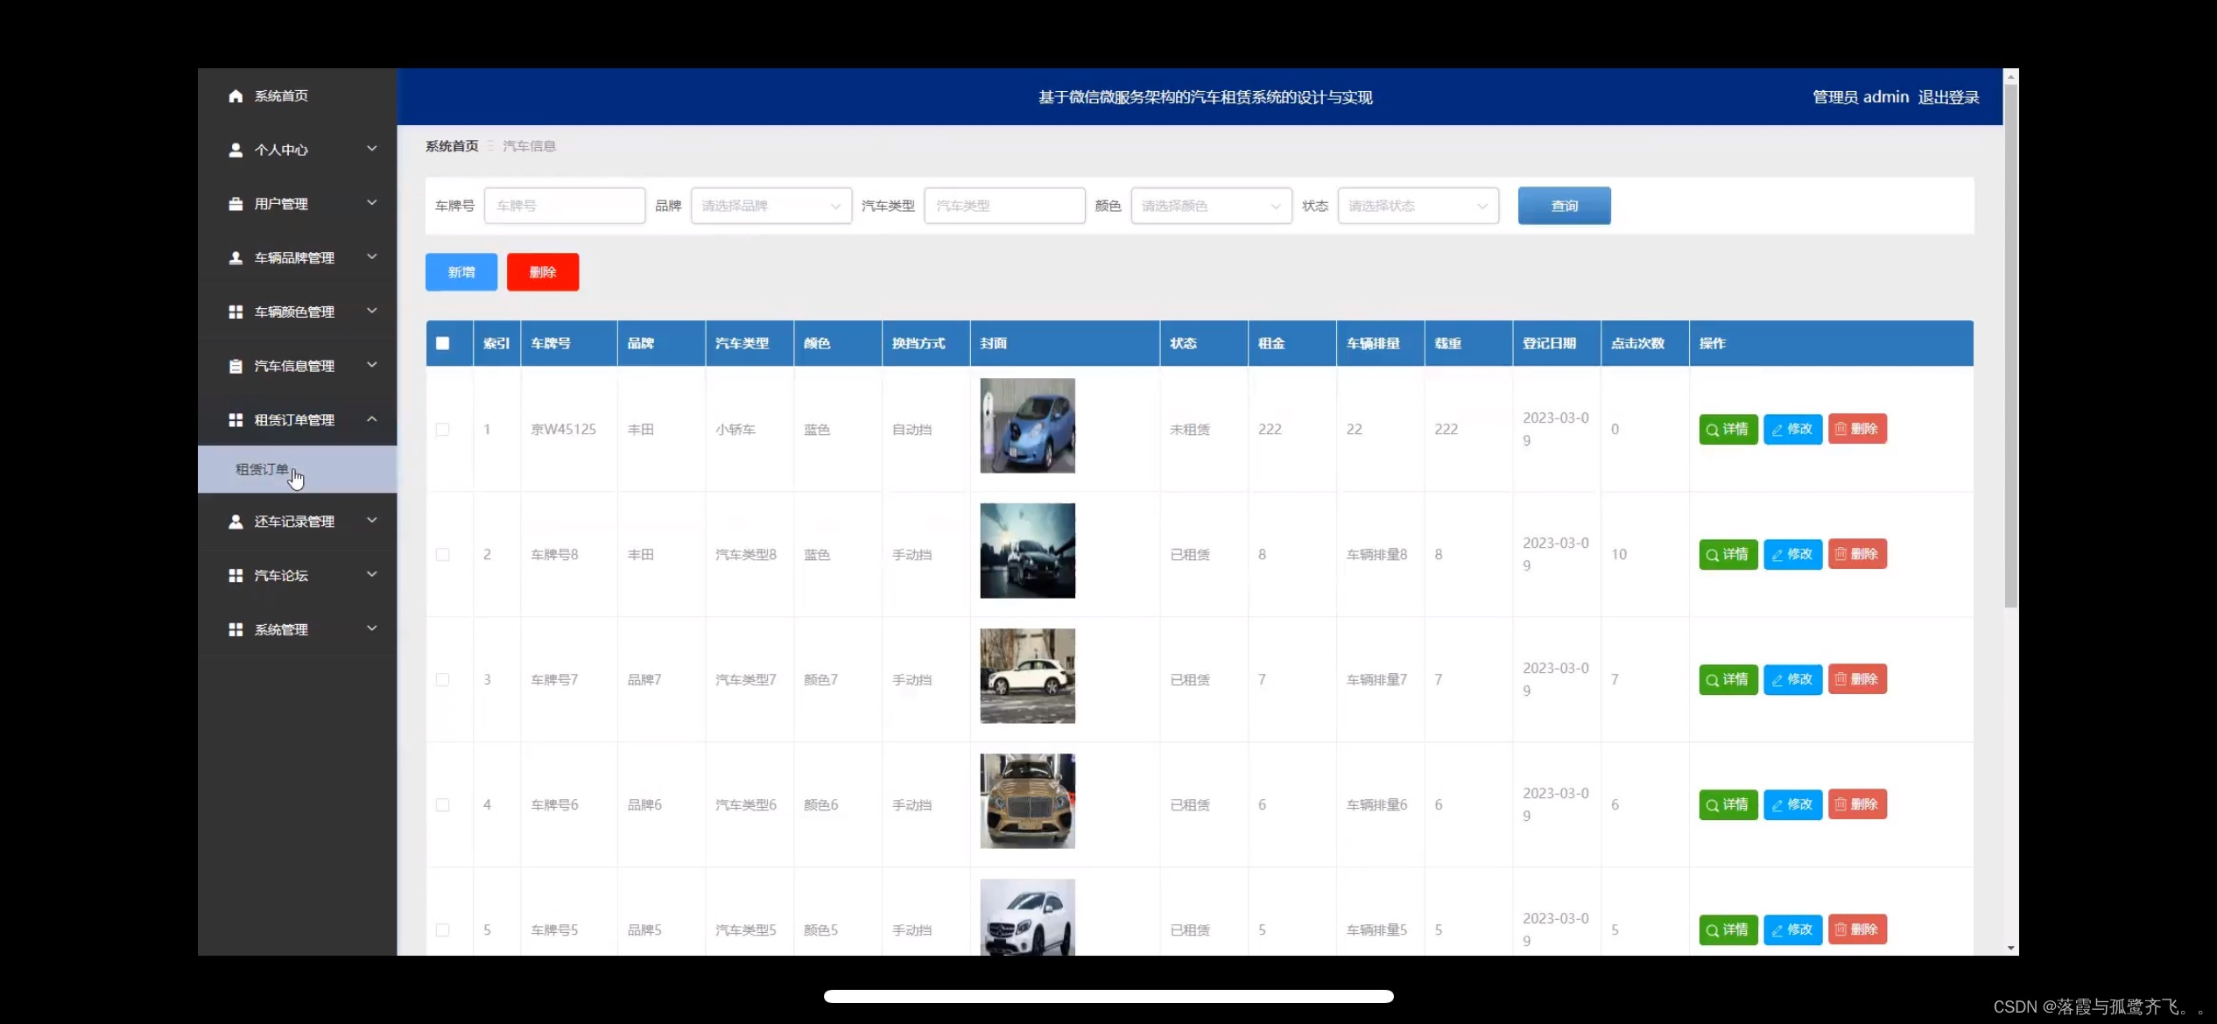2217x1024 pixels.
Task: Toggle the select-all checkbox in table header
Action: (x=443, y=343)
